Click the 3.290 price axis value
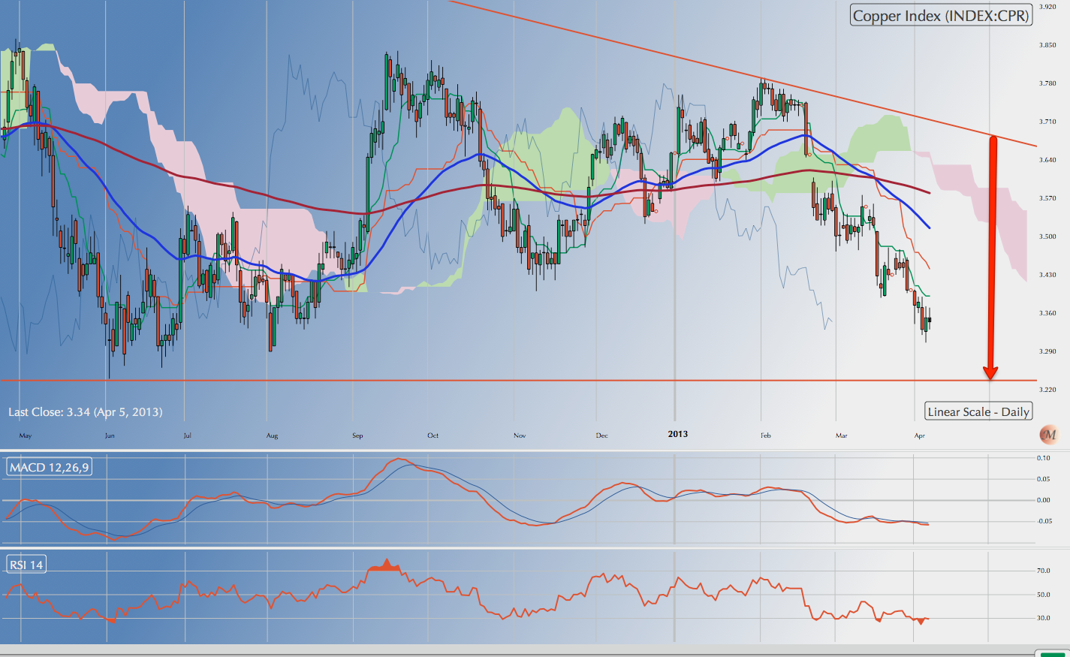 tap(1047, 351)
